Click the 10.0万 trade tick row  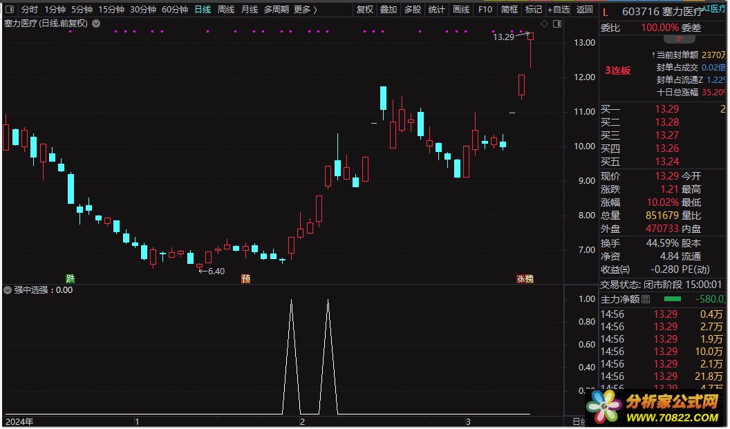click(663, 352)
